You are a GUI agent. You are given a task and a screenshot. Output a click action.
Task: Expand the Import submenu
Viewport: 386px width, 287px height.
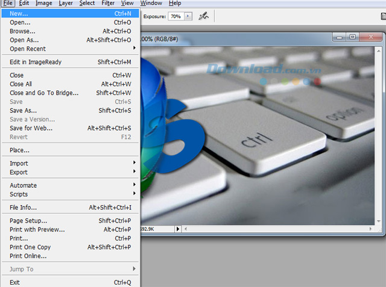71,164
